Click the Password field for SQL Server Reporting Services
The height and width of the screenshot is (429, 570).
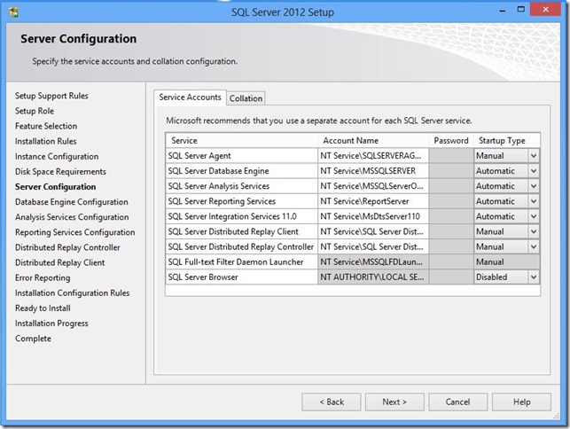[451, 201]
